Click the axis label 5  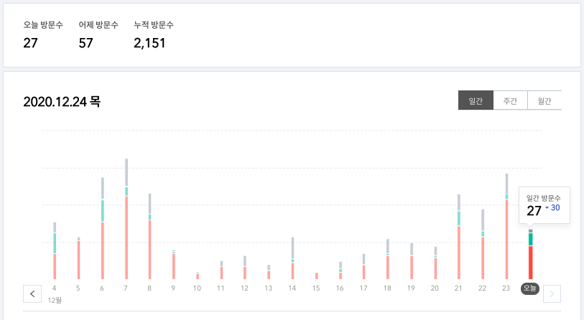[x=78, y=288]
